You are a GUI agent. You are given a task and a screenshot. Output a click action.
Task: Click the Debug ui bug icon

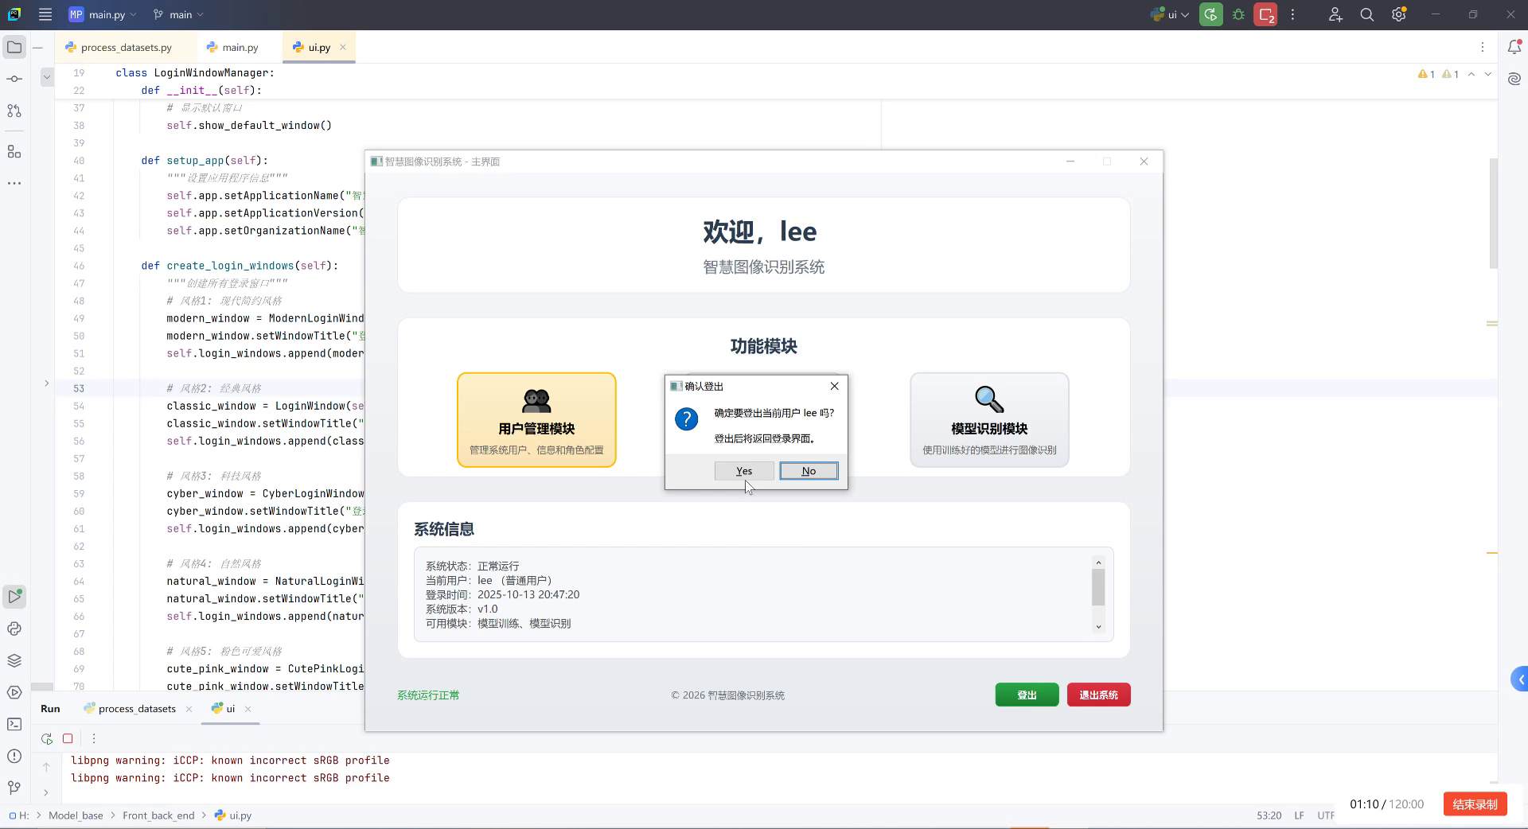1238,14
